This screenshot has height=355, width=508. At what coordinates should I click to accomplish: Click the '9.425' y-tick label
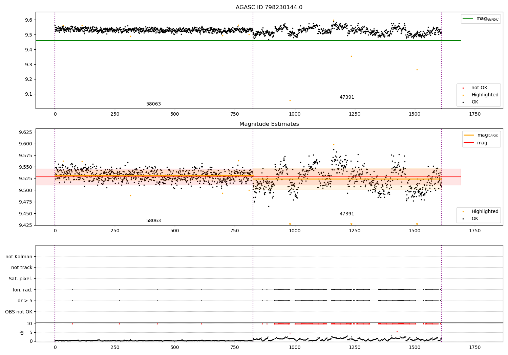[x=26, y=225]
